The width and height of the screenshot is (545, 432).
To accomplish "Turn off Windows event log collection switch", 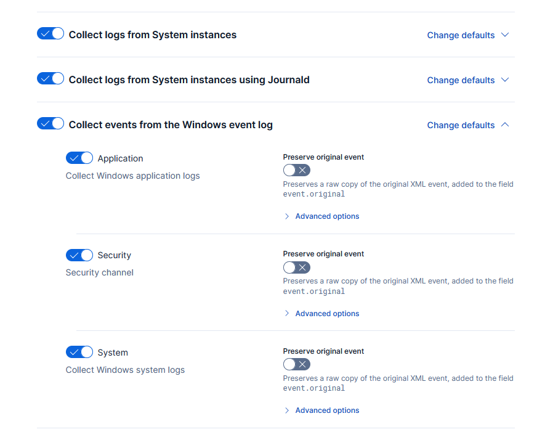I will (x=50, y=124).
